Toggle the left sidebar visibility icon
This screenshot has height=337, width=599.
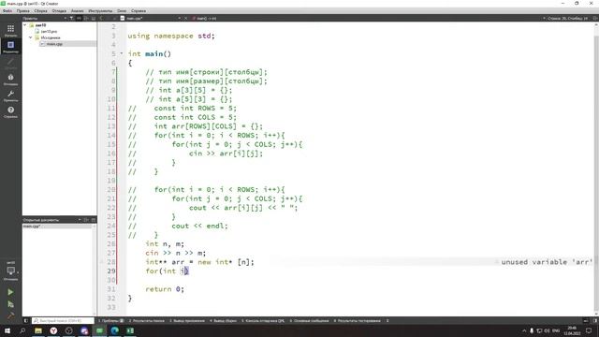[x=25, y=320]
